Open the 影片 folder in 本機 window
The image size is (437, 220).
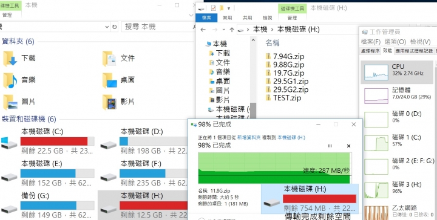pyautogui.click(x=119, y=102)
